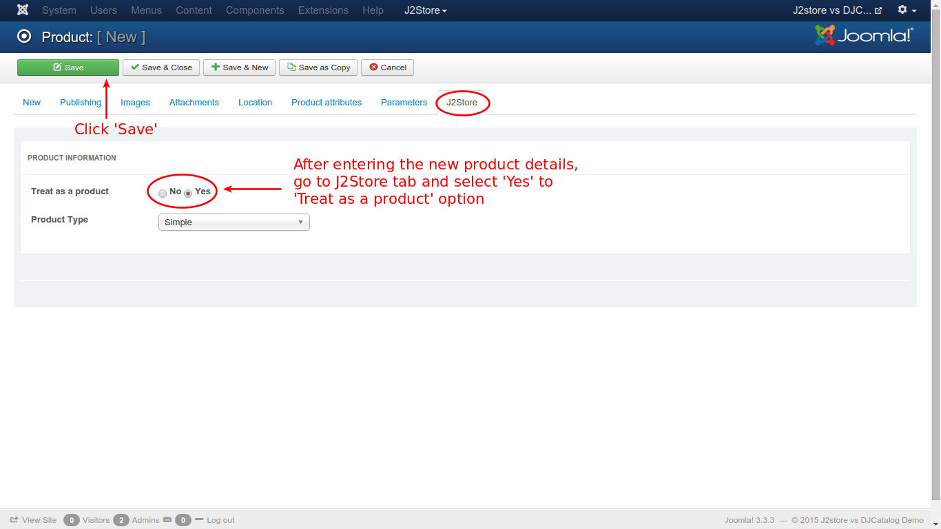Image resolution: width=941 pixels, height=529 pixels.
Task: Click the View Site link
Action: point(34,520)
